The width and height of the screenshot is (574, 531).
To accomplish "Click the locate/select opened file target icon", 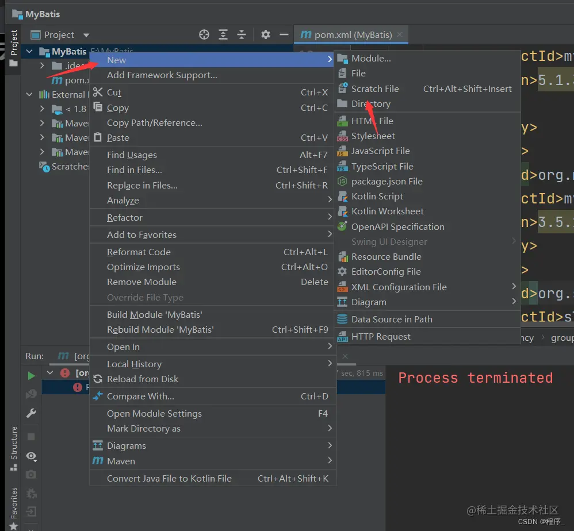I will (x=204, y=34).
